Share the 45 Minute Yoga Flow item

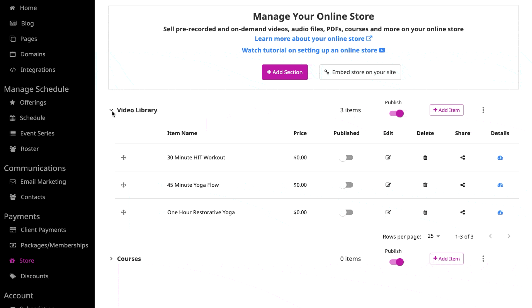[462, 185]
